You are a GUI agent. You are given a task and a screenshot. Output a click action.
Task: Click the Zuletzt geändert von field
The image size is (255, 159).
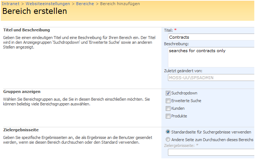[211, 78]
